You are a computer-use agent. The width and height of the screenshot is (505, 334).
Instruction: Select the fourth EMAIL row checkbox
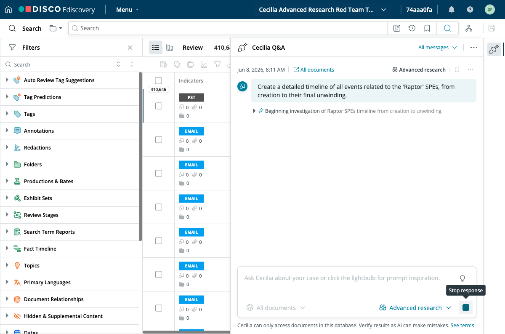tap(158, 241)
